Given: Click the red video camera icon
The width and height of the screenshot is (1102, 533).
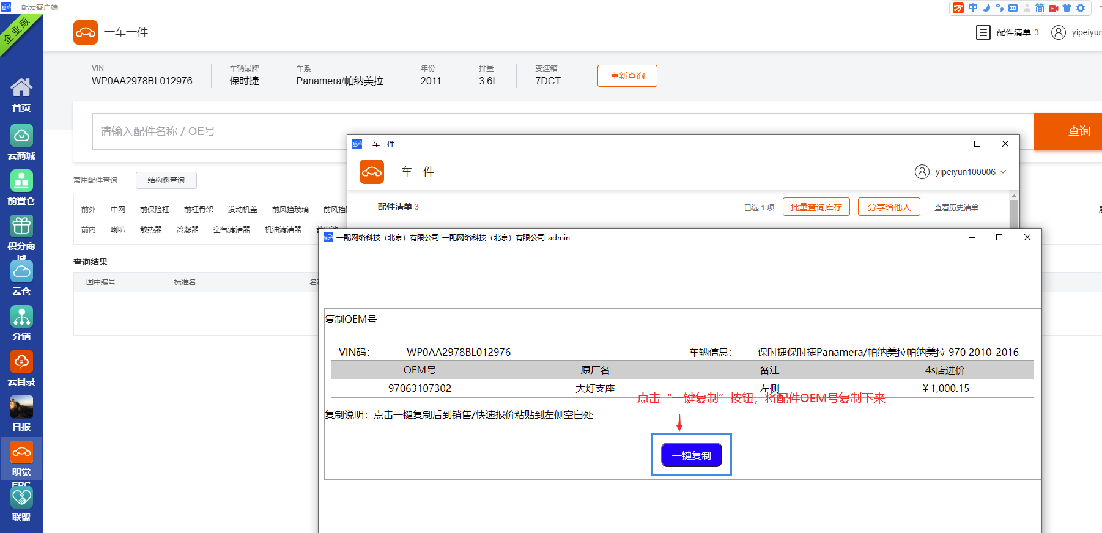Looking at the screenshot, I should [1054, 8].
